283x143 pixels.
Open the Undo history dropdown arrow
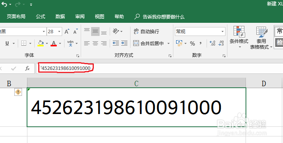(10, 5)
